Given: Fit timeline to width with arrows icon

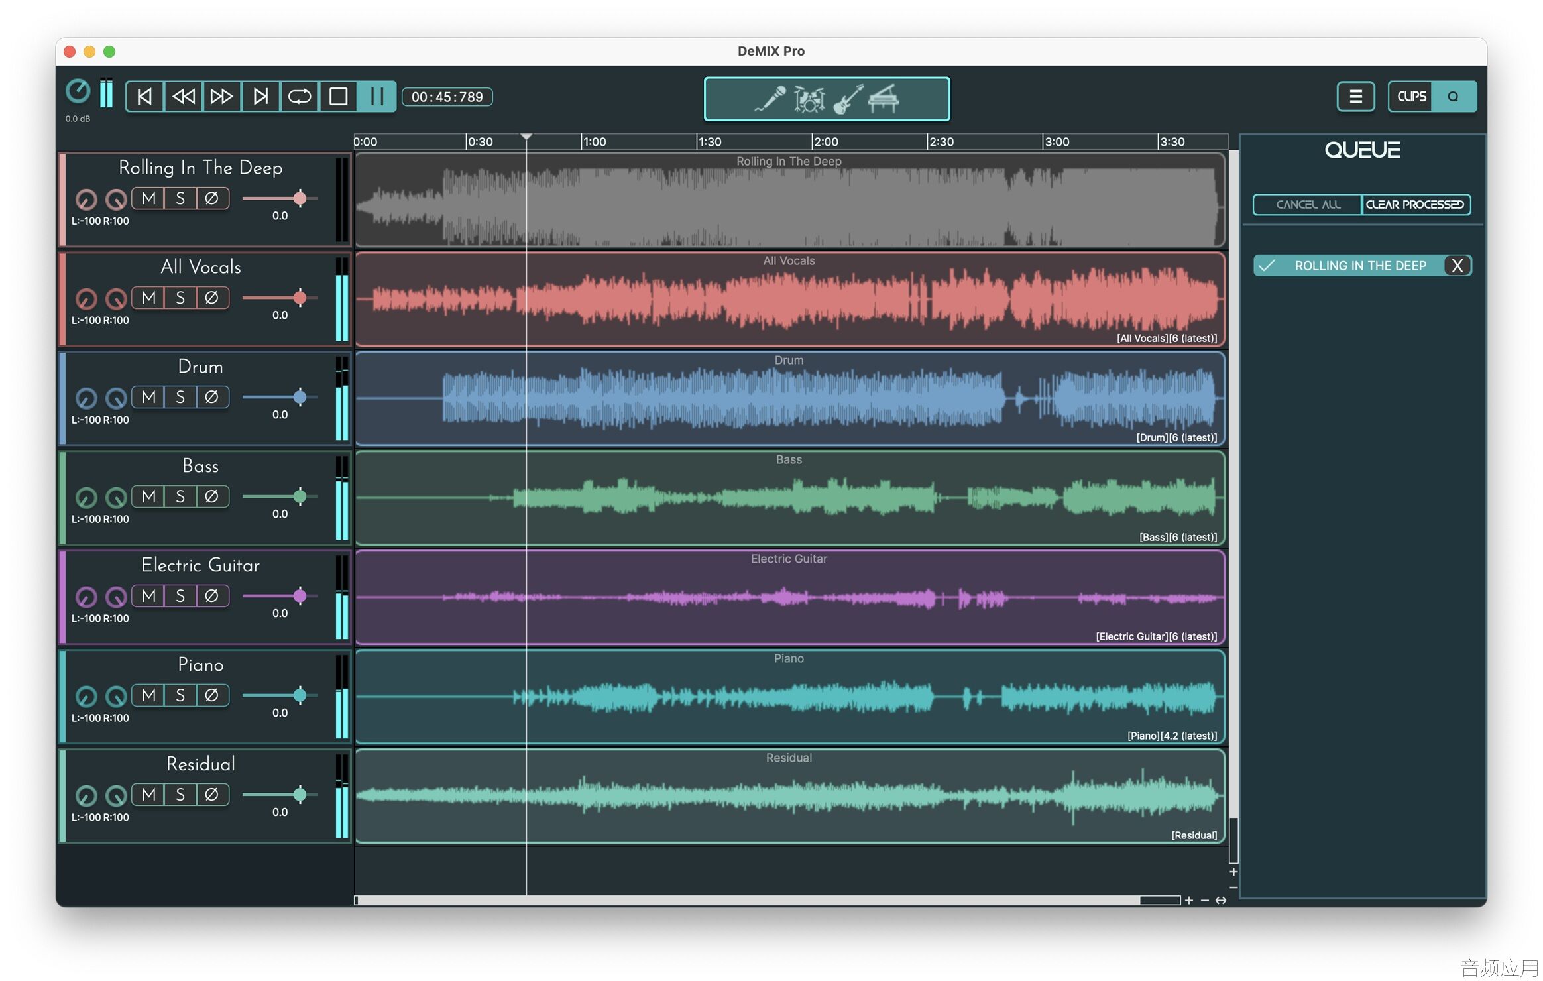Looking at the screenshot, I should click(1220, 900).
